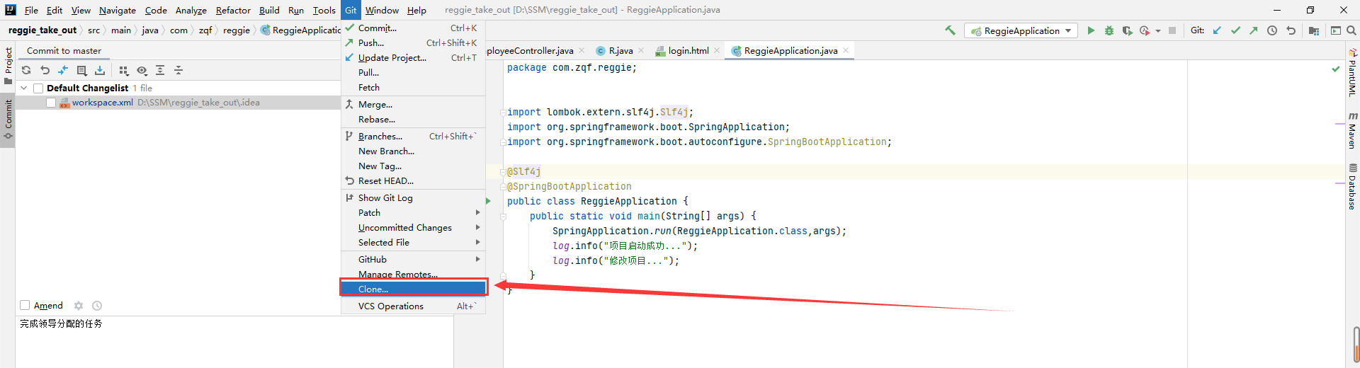Screen dimensions: 1360x368
Task: Open the Group By options icon
Action: (124, 70)
